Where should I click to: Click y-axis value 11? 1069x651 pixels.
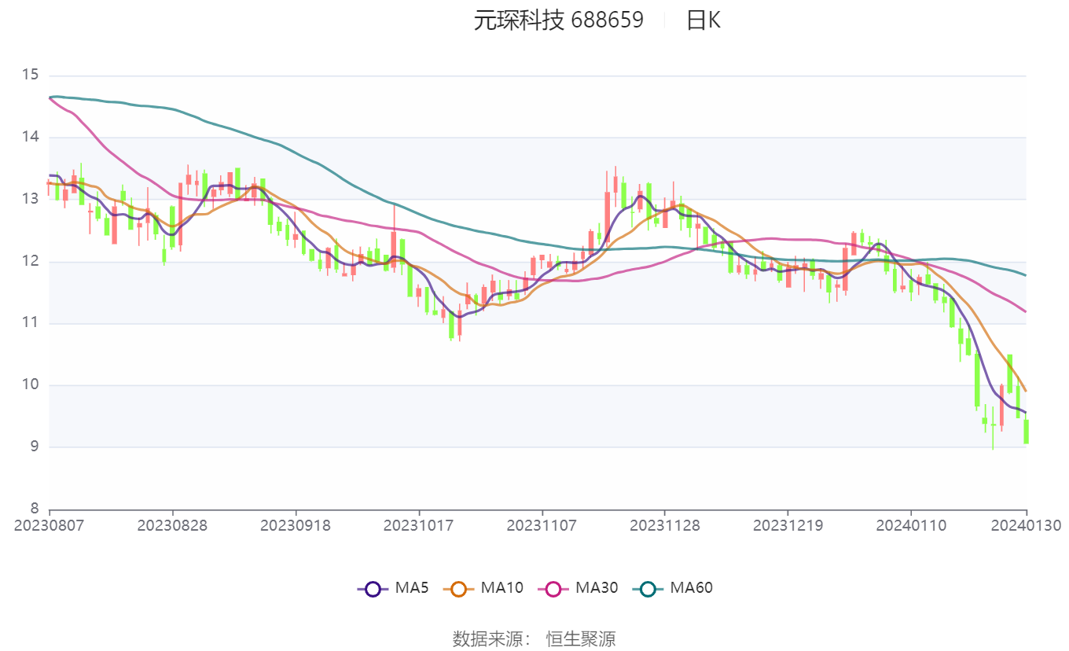(31, 323)
